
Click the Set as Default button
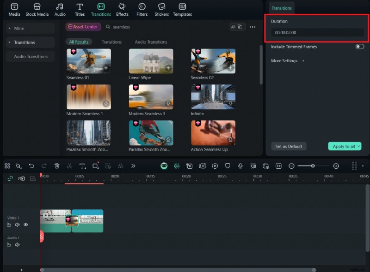pos(289,146)
